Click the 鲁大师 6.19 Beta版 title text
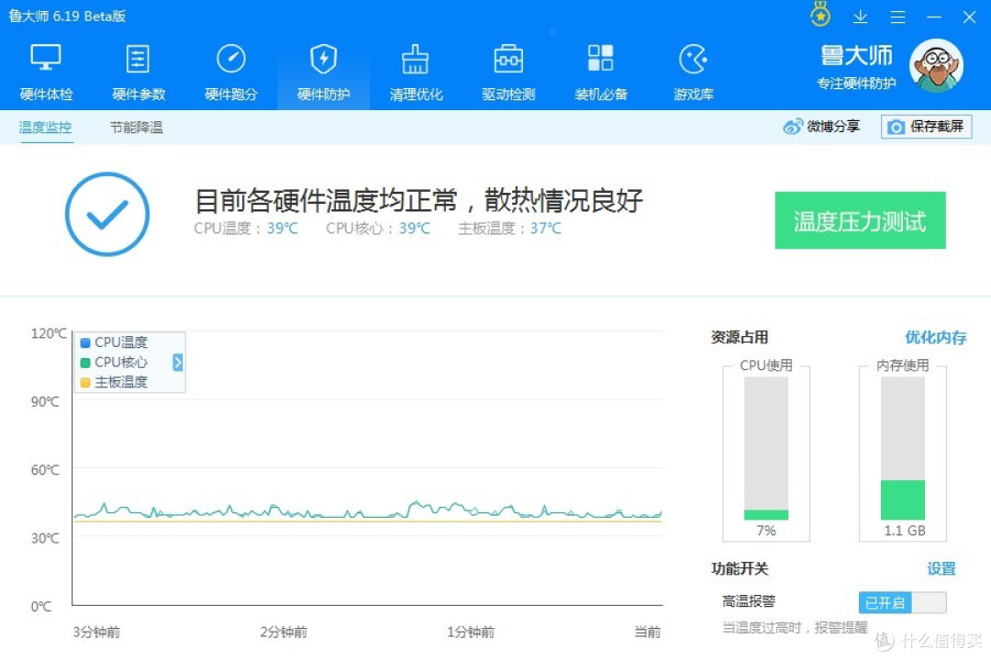991x661 pixels. 67,17
